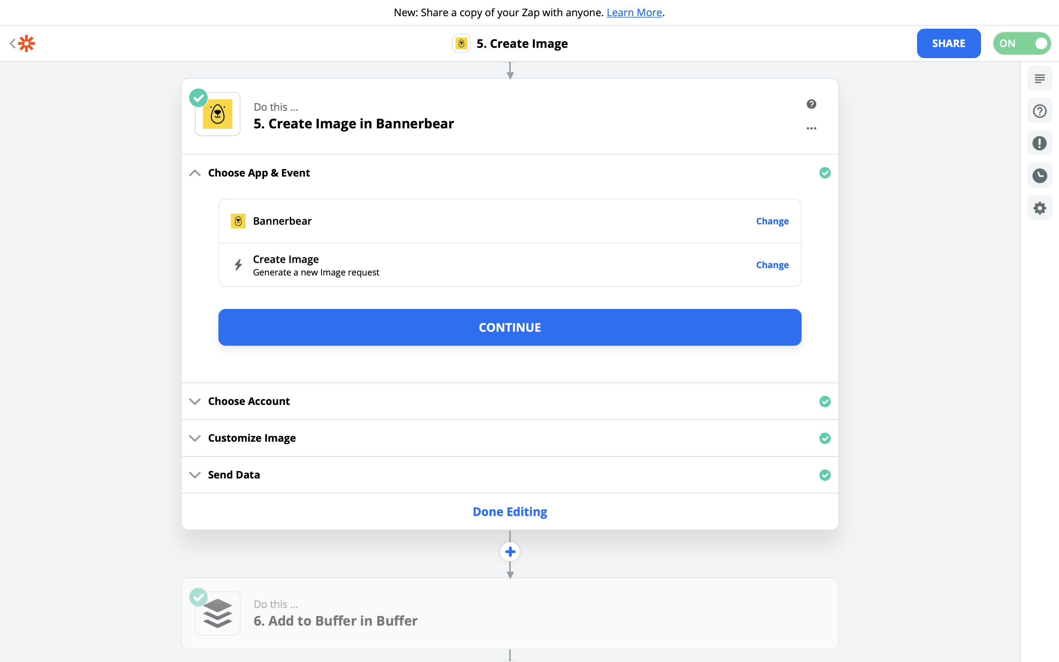Add a step with the plus icon
Image resolution: width=1059 pixels, height=662 pixels.
coord(510,552)
